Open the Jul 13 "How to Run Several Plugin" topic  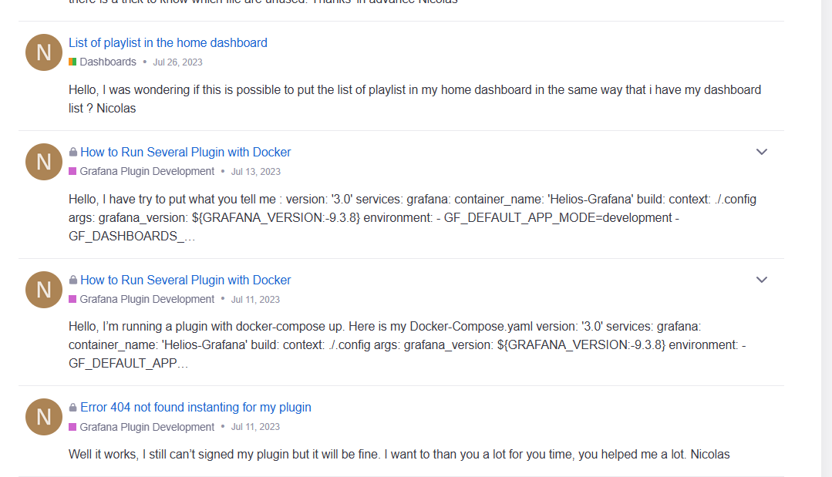(185, 153)
